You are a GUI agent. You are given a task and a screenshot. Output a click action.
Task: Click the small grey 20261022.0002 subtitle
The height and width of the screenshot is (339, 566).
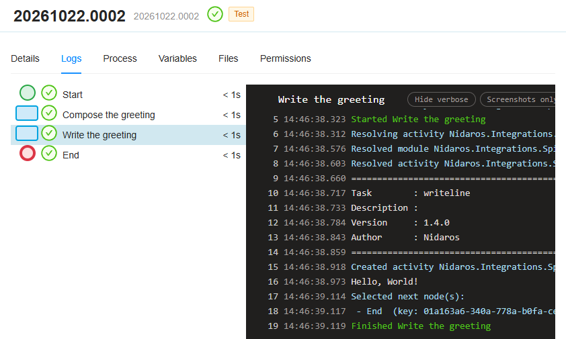click(167, 16)
